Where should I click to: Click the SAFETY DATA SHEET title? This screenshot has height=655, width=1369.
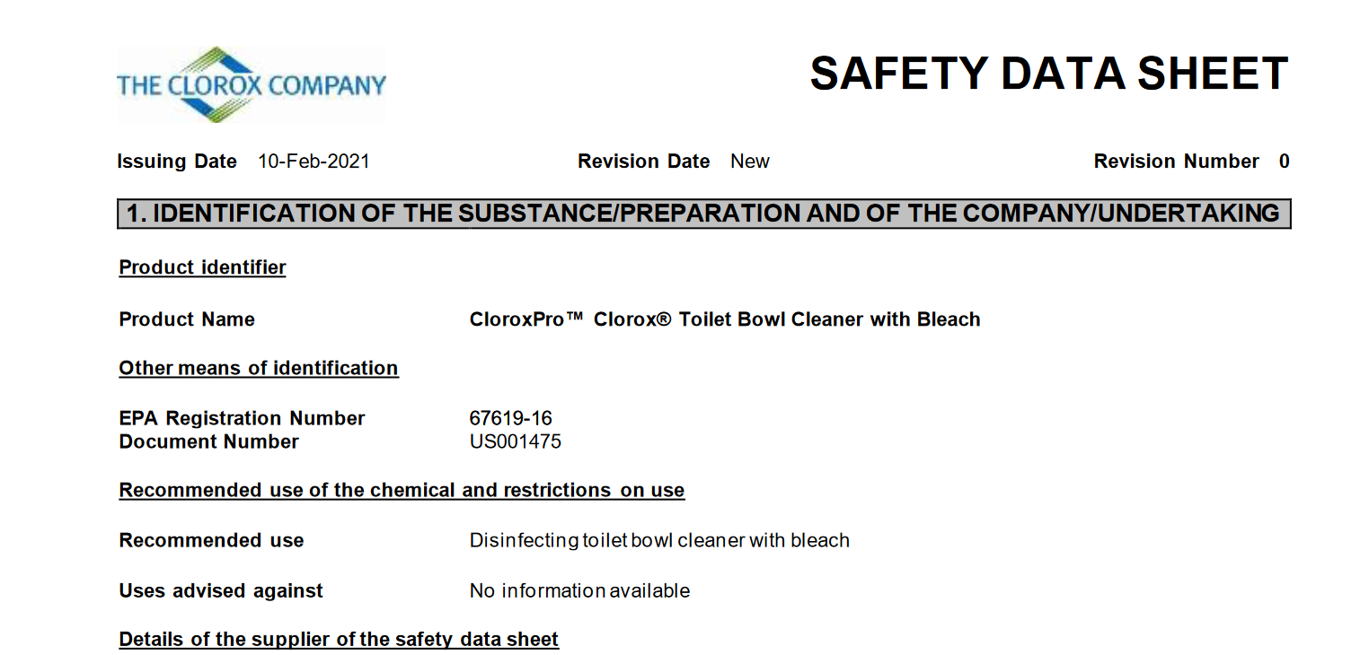(1048, 74)
